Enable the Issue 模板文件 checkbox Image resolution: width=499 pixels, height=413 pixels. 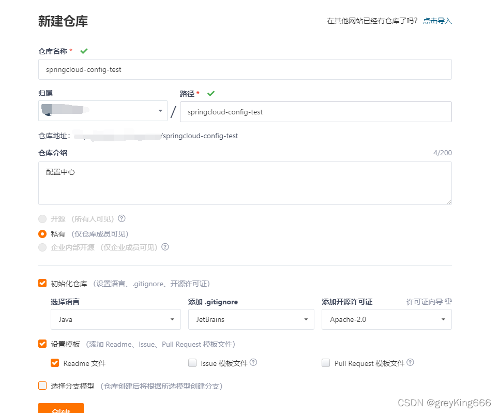192,363
